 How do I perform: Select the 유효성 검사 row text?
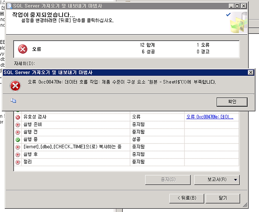[35, 117]
